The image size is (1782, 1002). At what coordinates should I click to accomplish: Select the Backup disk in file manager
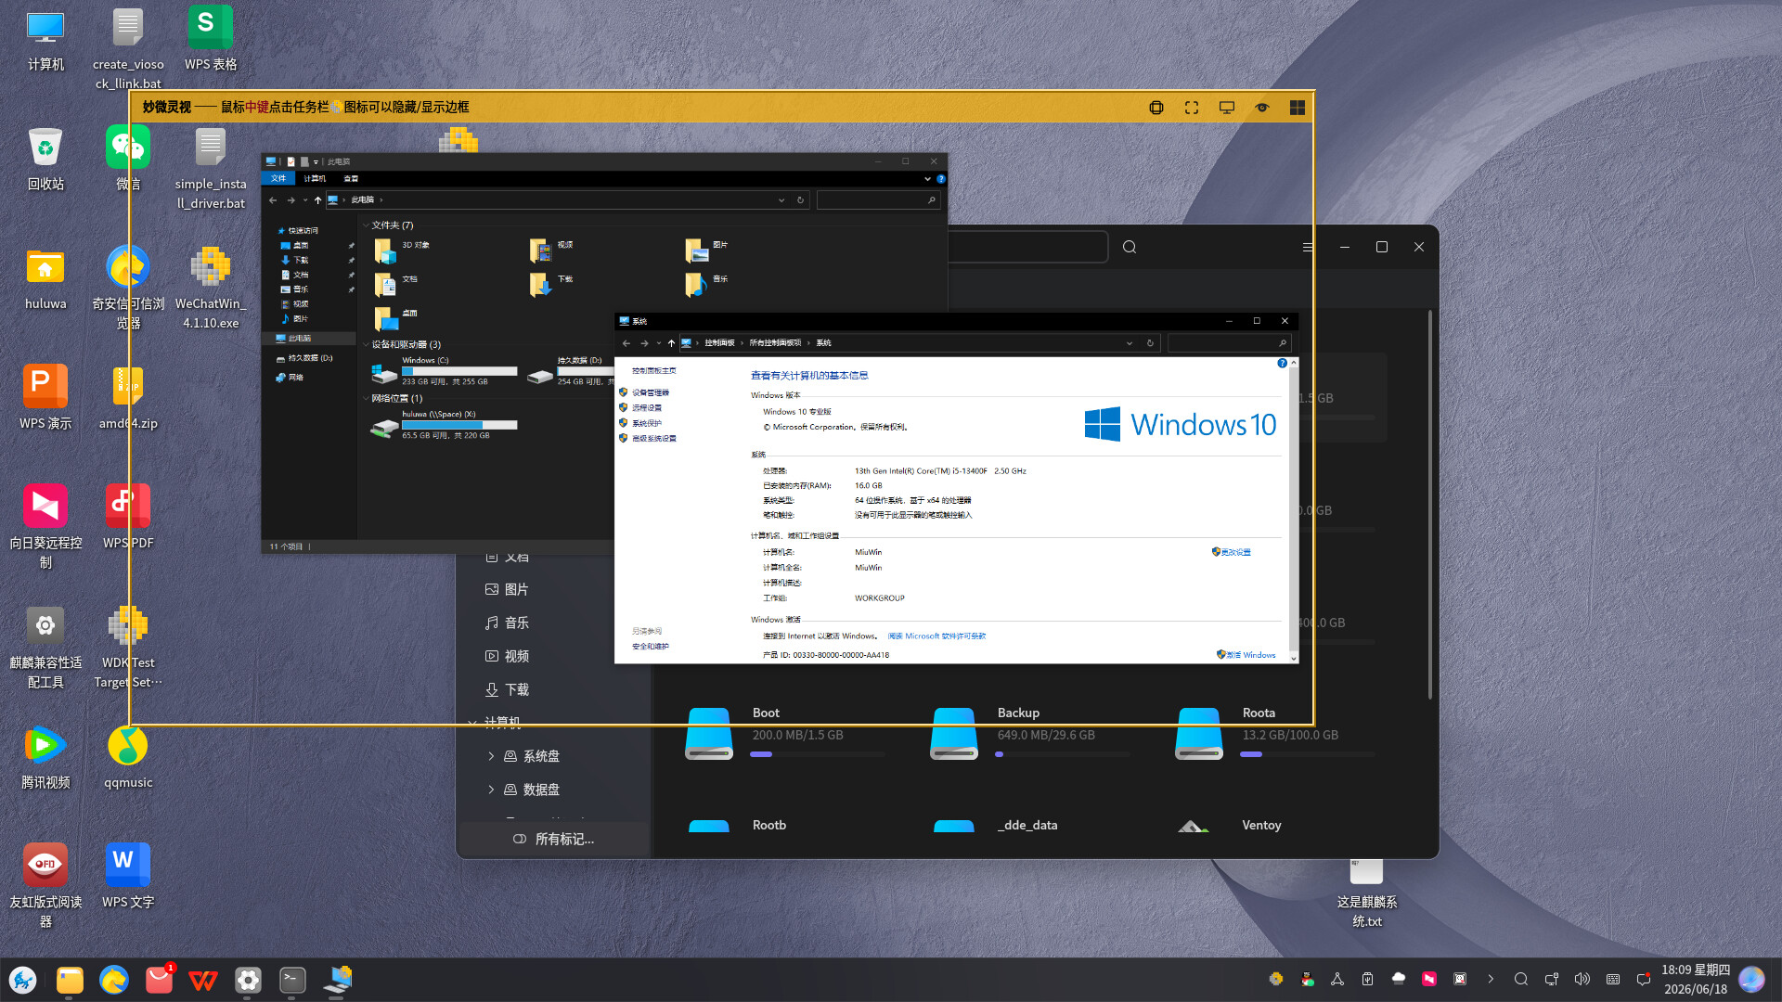click(x=1030, y=734)
